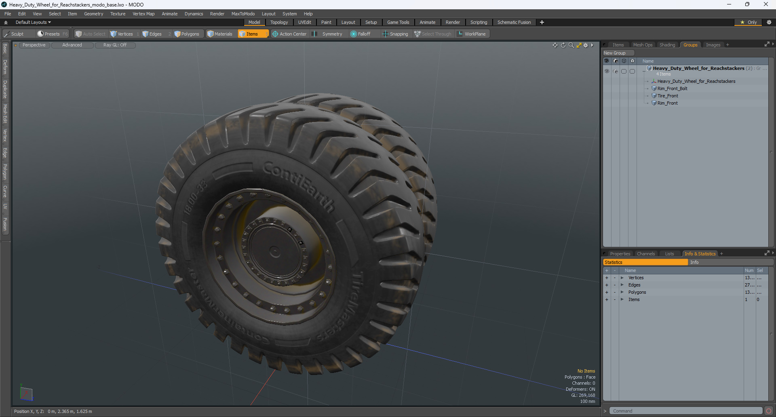
Task: Open layout settings gear at top right
Action: pos(769,22)
